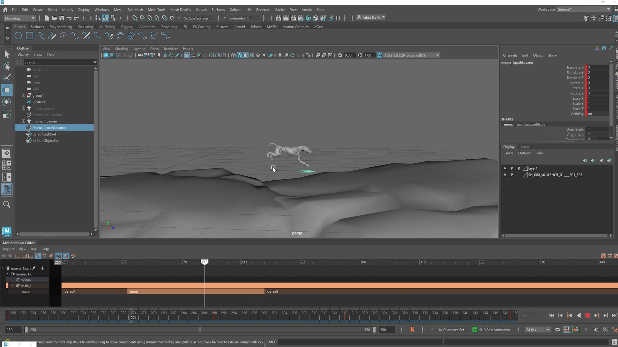Mute audio with the speaker icon
This screenshot has width=618, height=347.
click(x=596, y=330)
